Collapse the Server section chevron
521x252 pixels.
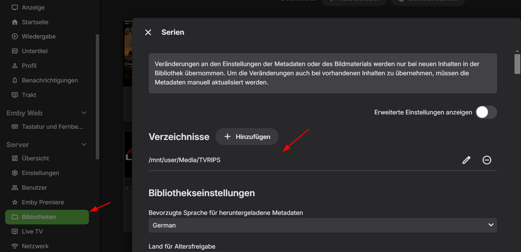click(x=84, y=144)
